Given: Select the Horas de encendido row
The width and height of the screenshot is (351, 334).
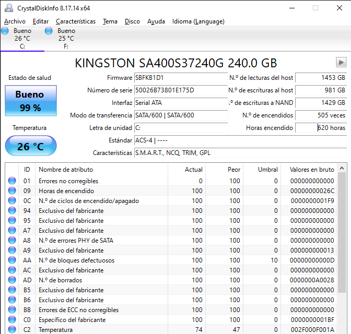Looking at the screenshot, I should pyautogui.click(x=171, y=190).
